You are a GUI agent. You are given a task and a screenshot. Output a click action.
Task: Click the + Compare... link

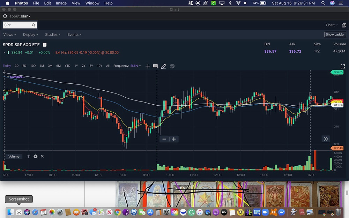(x=16, y=77)
